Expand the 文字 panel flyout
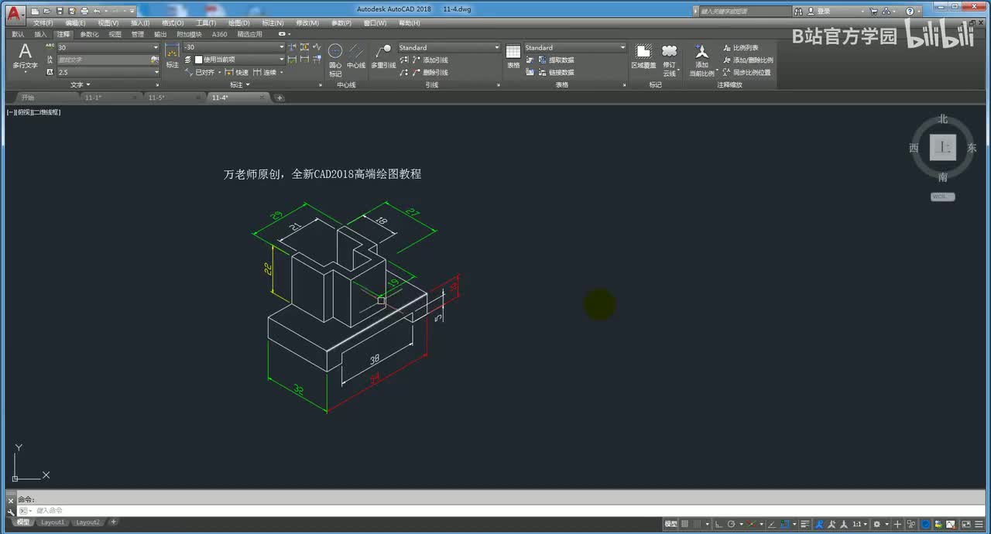This screenshot has height=534, width=991. coord(81,84)
